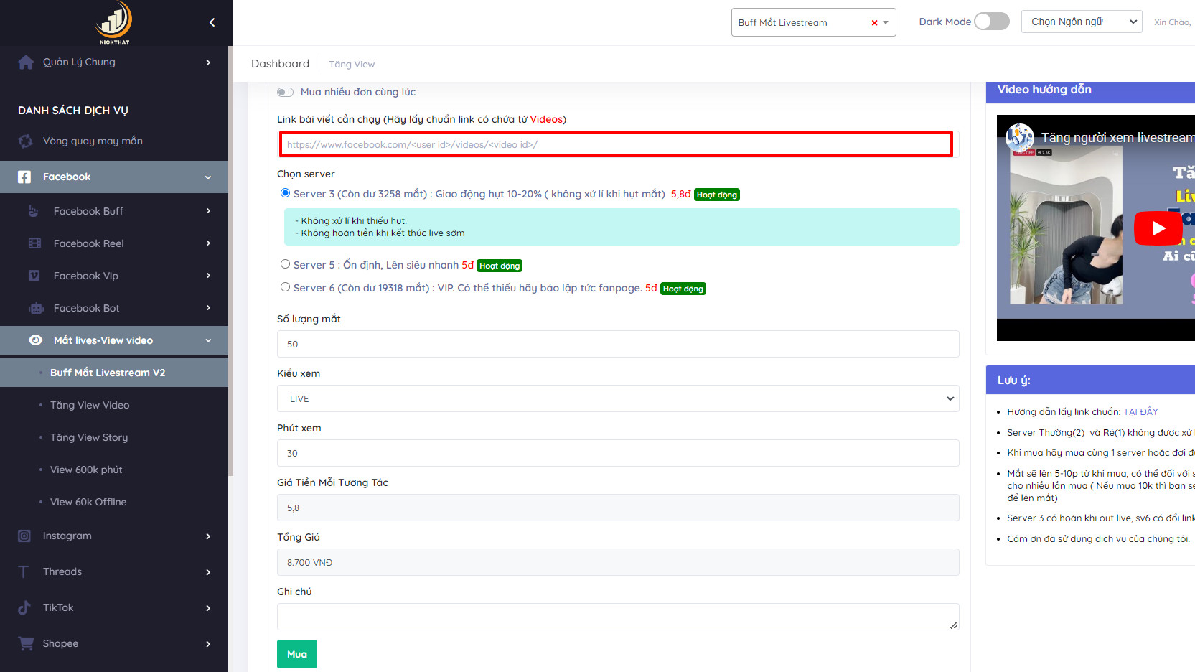Click the TikTok icon in sidebar
1195x672 pixels.
(24, 607)
